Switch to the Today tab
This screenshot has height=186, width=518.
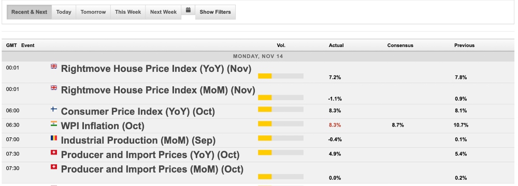64,12
